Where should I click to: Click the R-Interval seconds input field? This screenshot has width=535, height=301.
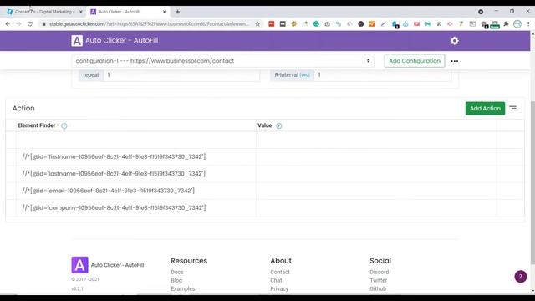(x=382, y=74)
